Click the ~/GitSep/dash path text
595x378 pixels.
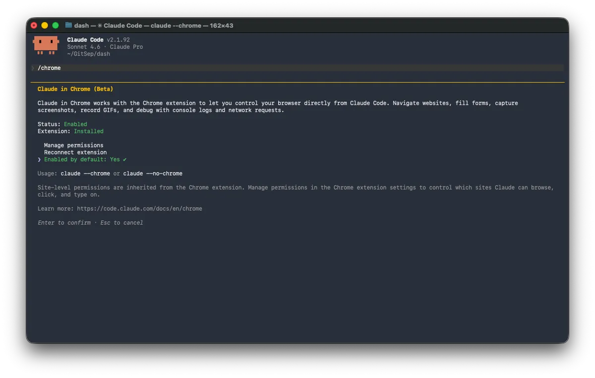pyautogui.click(x=89, y=54)
